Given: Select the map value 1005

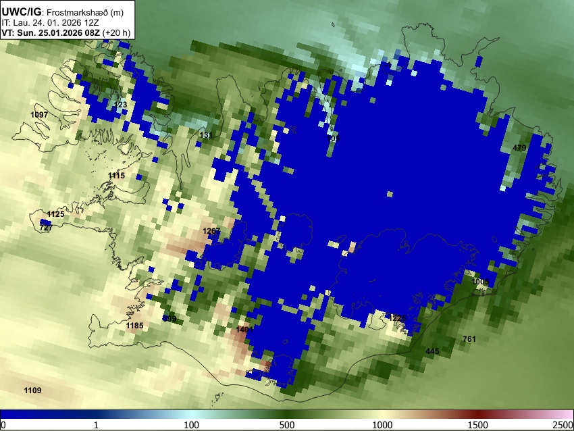Looking at the screenshot, I should (x=480, y=282).
